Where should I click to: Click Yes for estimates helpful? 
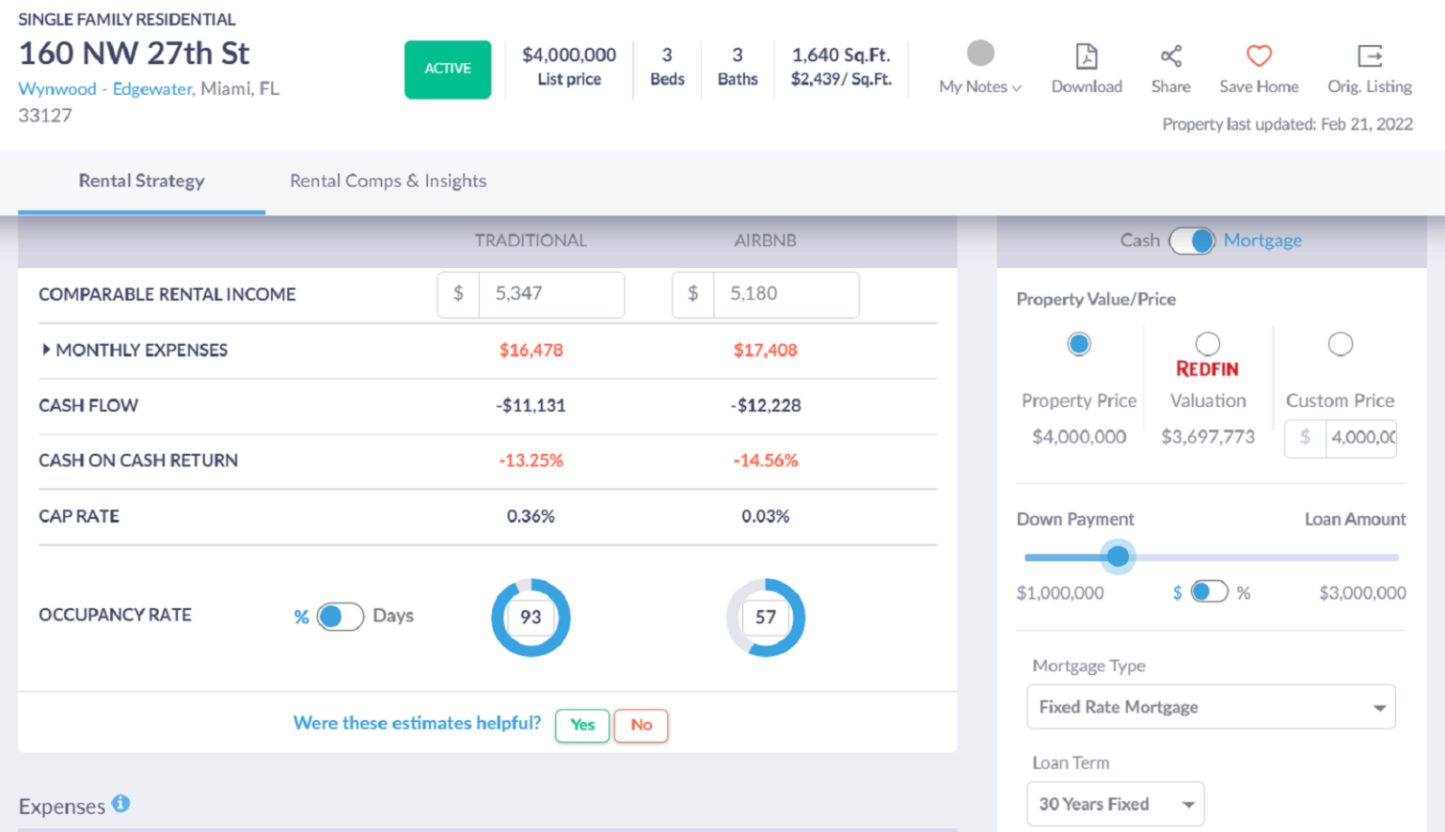(x=581, y=725)
